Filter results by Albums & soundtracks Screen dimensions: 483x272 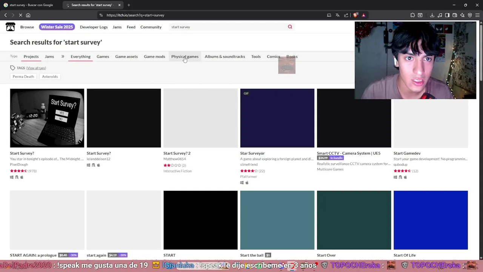225,56
